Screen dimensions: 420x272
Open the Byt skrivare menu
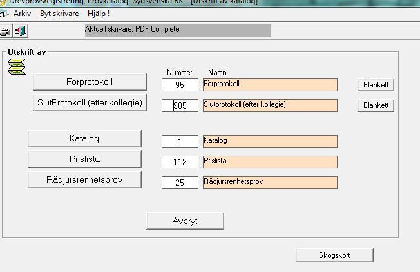click(x=59, y=14)
